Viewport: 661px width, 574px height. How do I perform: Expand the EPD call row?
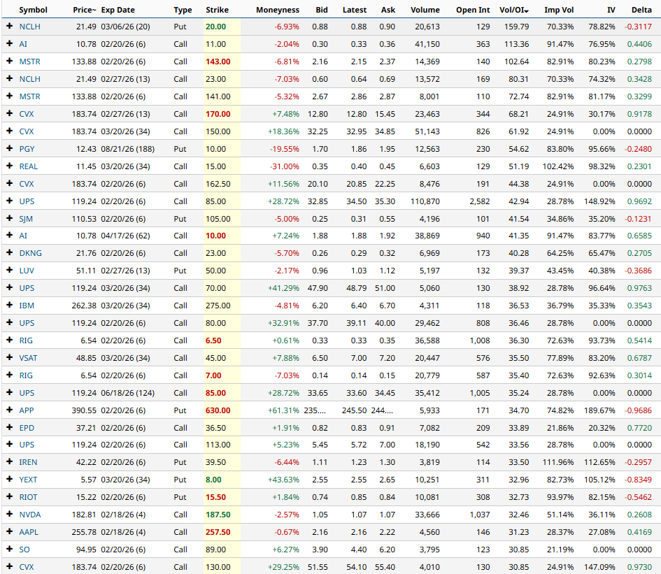pos(9,427)
